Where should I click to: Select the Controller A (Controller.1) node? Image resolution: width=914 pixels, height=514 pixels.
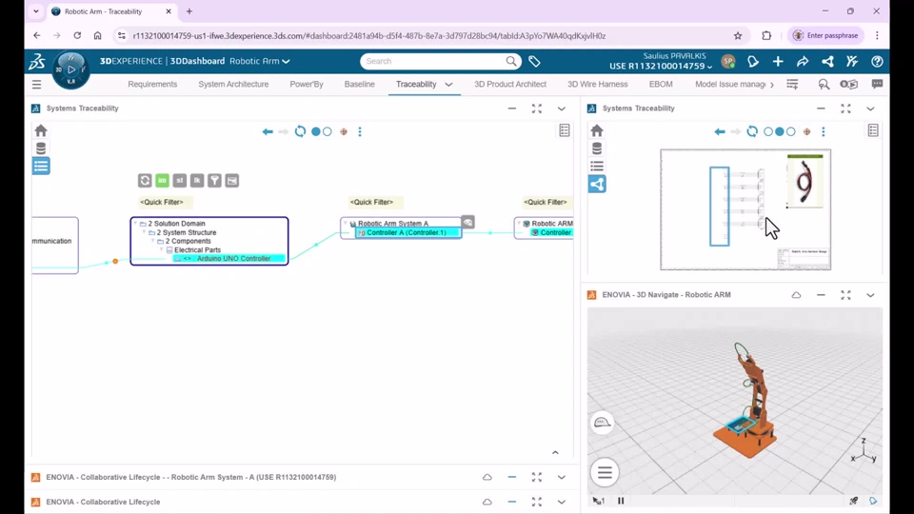[x=407, y=232]
